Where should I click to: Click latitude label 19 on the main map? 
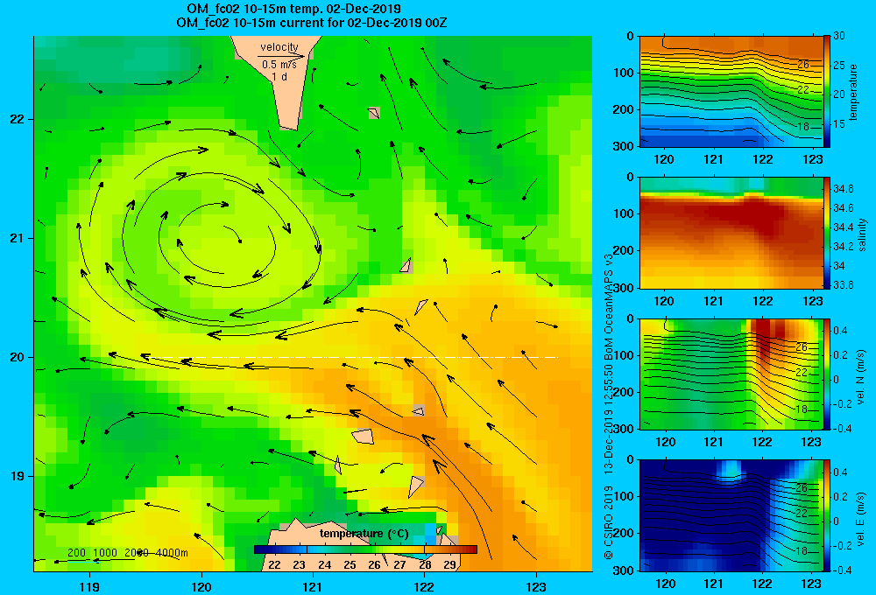pyautogui.click(x=17, y=476)
